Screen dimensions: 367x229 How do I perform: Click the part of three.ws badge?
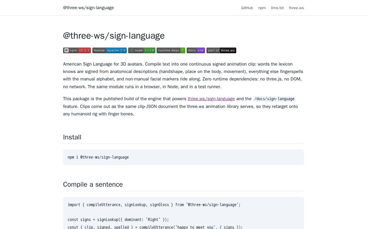point(221,50)
